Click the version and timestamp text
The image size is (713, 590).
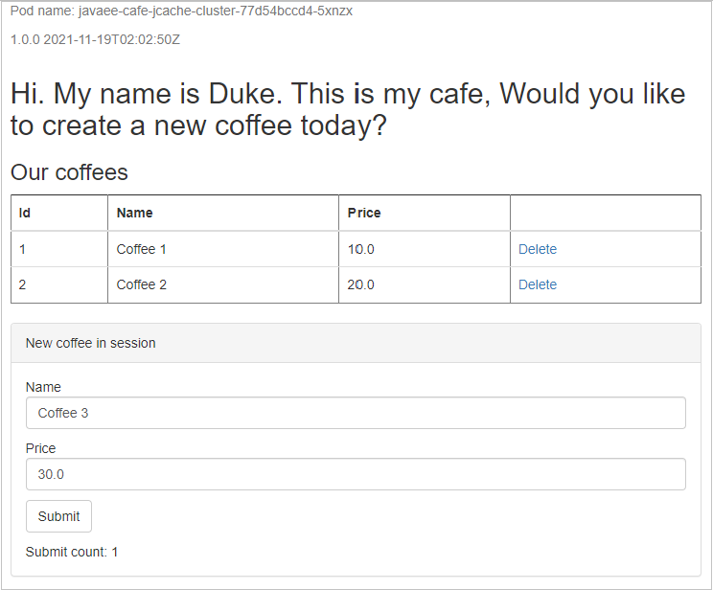point(95,40)
